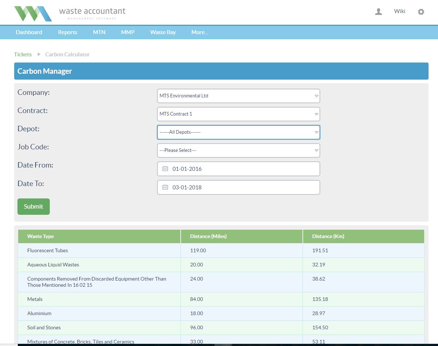Click the breadcrumb arrow separator
Viewport: 438px width, 346px height.
[39, 55]
